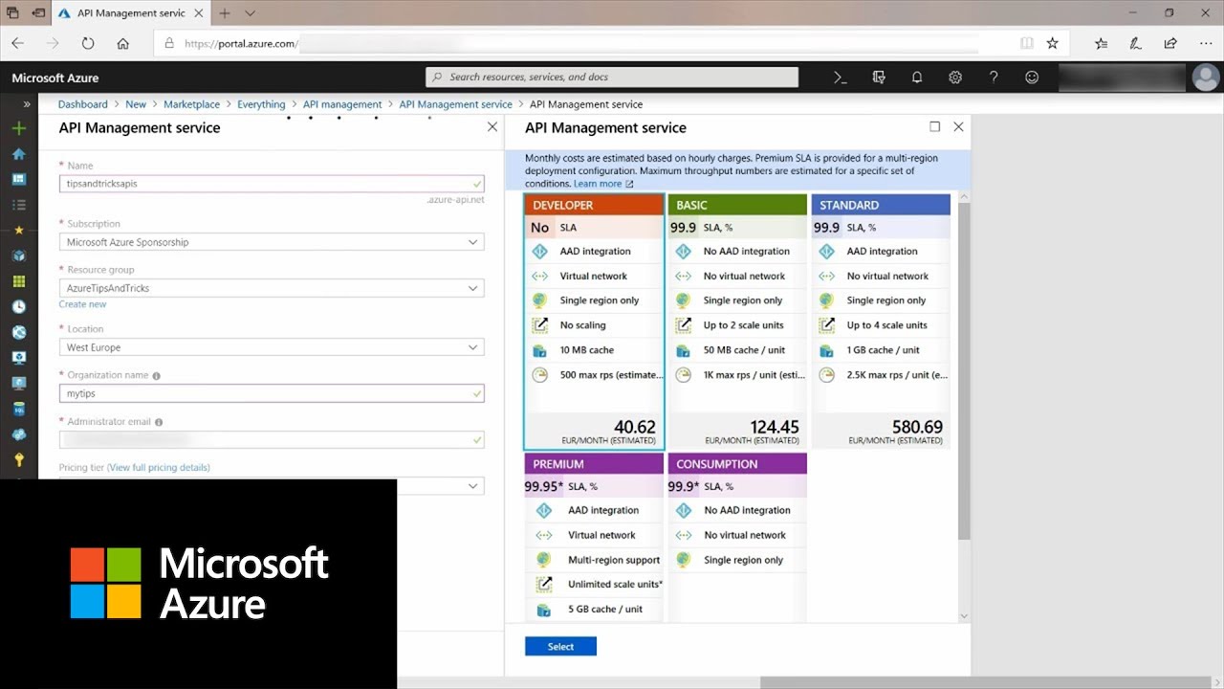
Task: Open SQL databases icon in sidebar
Action: tap(19, 409)
